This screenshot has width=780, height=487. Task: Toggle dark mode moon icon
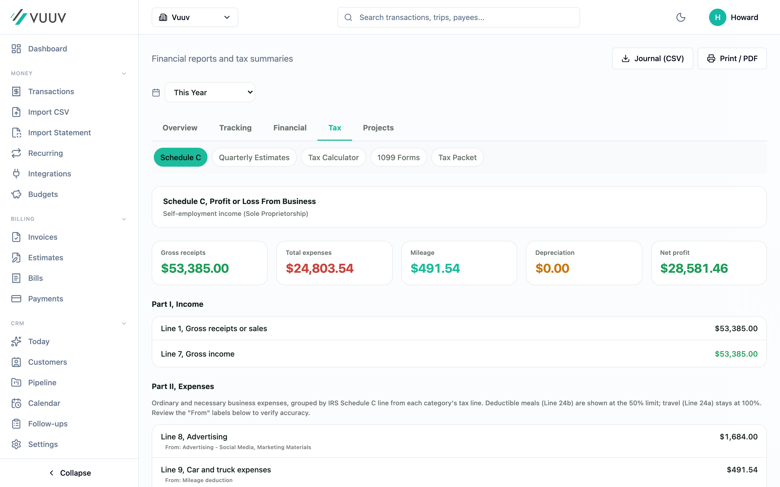pos(680,17)
